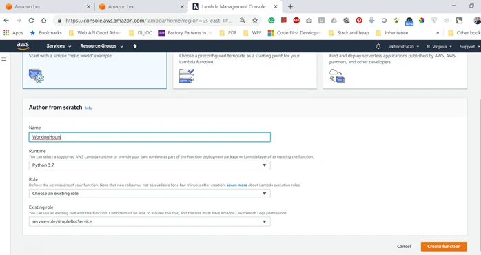Click the download arrow extension icon

point(371,21)
